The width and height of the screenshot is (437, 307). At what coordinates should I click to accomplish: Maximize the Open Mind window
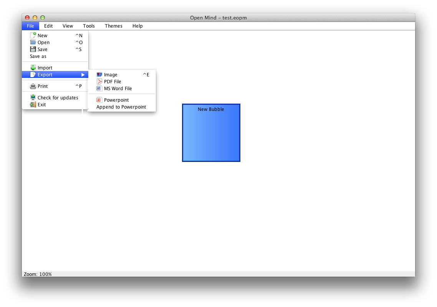pos(43,18)
